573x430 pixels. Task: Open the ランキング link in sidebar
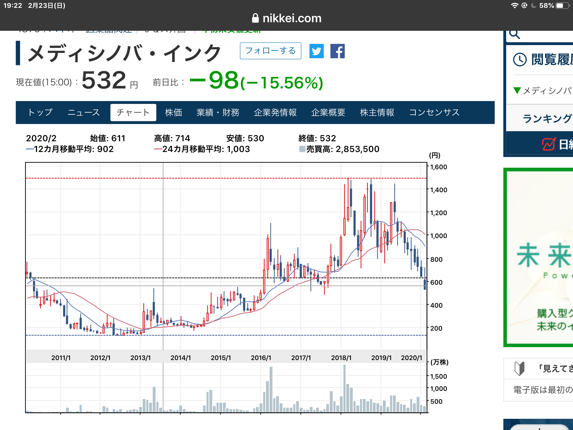pos(547,119)
